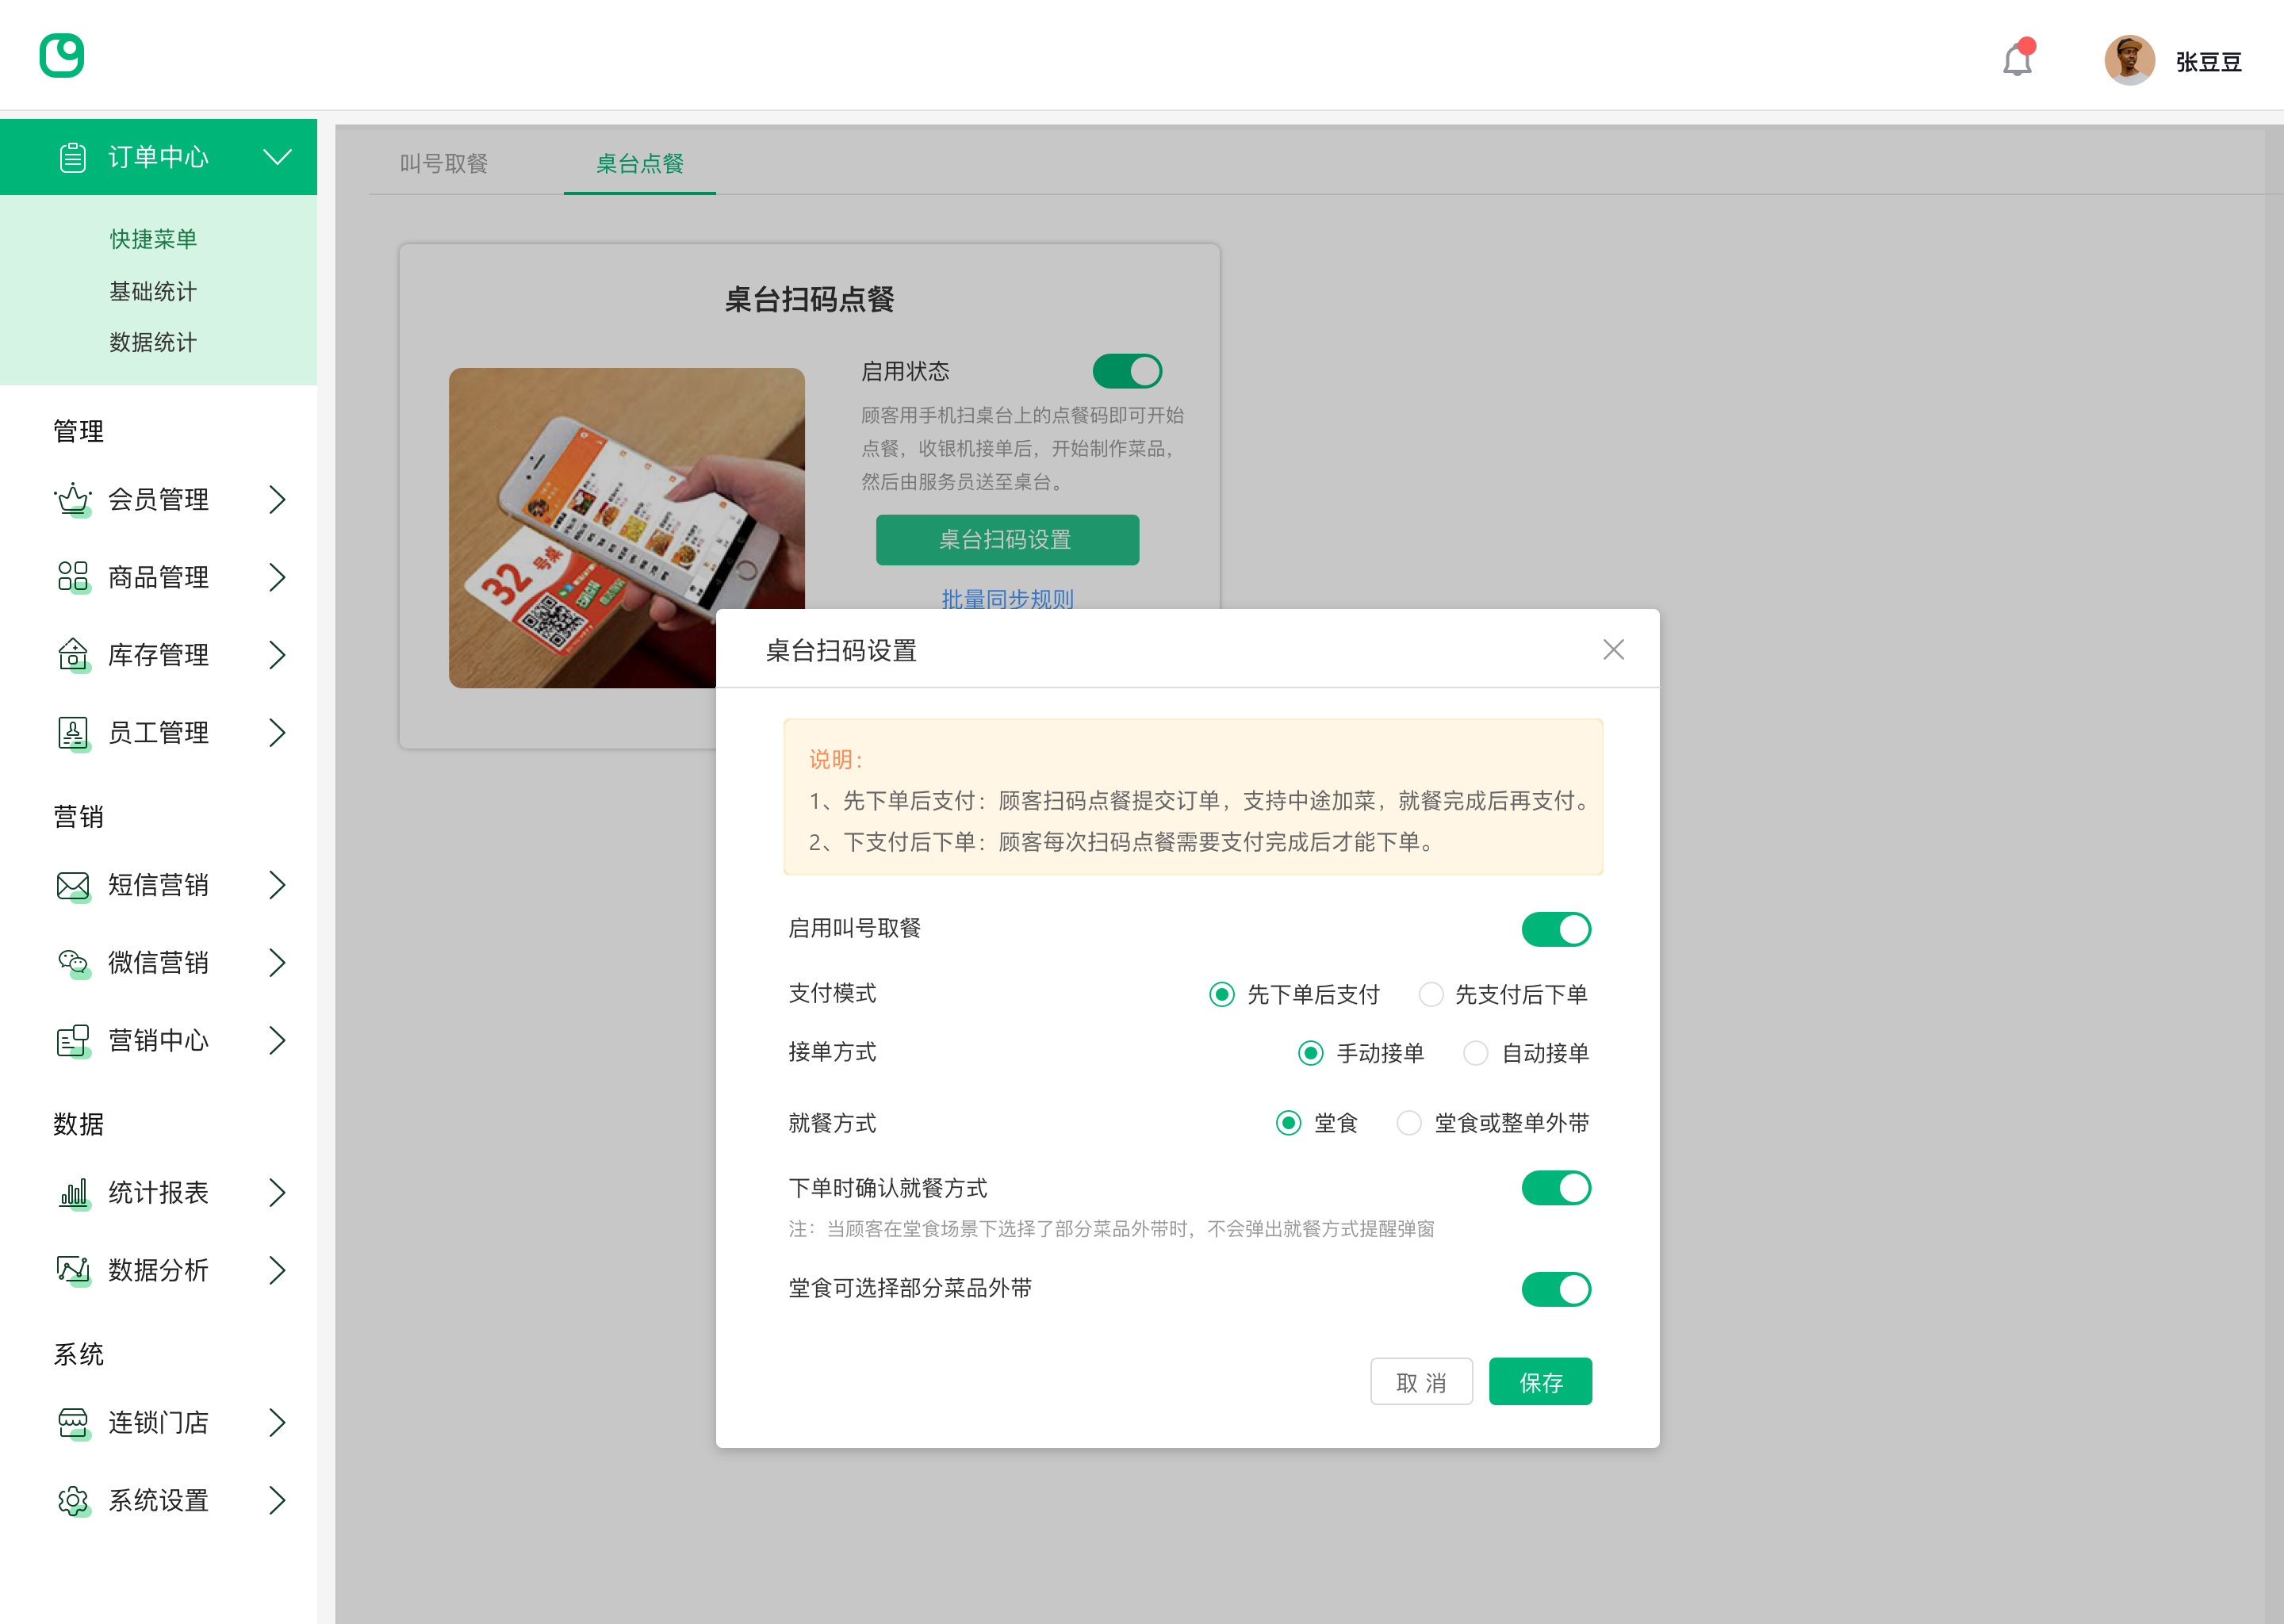
Task: Expand the 连锁门店 submenu arrow
Action: [278, 1422]
